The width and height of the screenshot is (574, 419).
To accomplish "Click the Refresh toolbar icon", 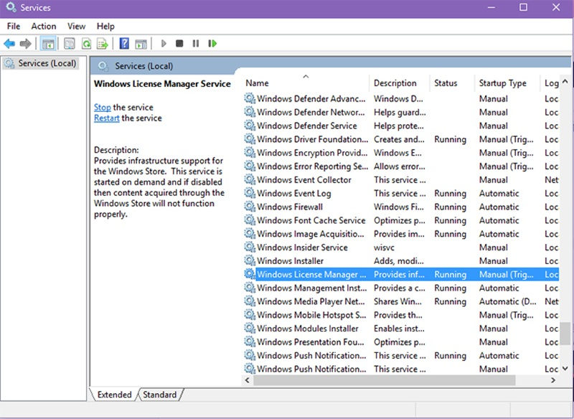I will pos(85,44).
